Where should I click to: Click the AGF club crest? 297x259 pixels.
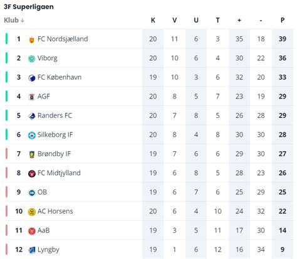click(31, 97)
